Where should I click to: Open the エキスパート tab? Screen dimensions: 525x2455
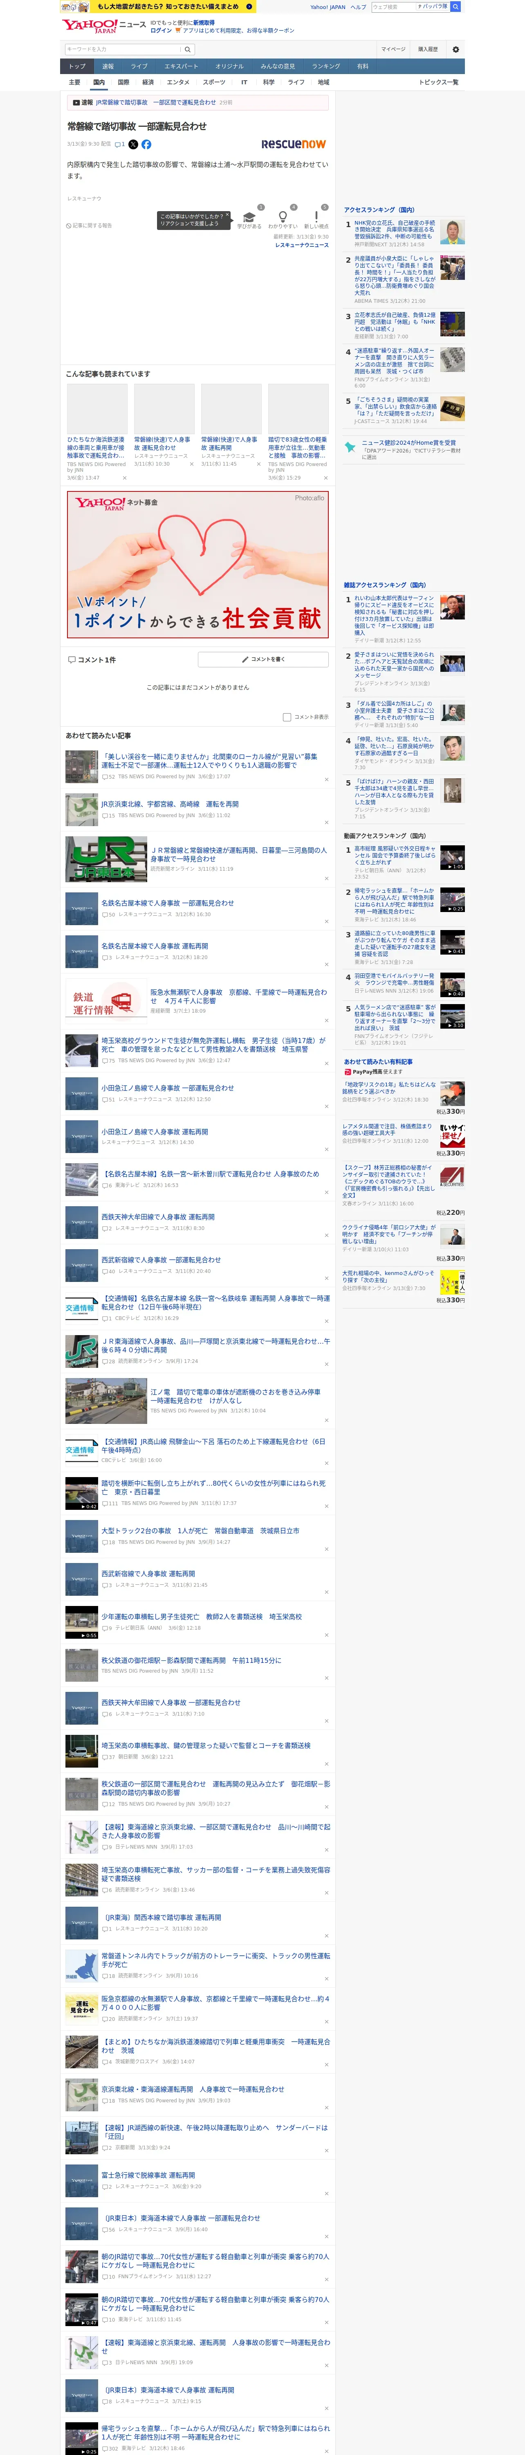pyautogui.click(x=181, y=66)
